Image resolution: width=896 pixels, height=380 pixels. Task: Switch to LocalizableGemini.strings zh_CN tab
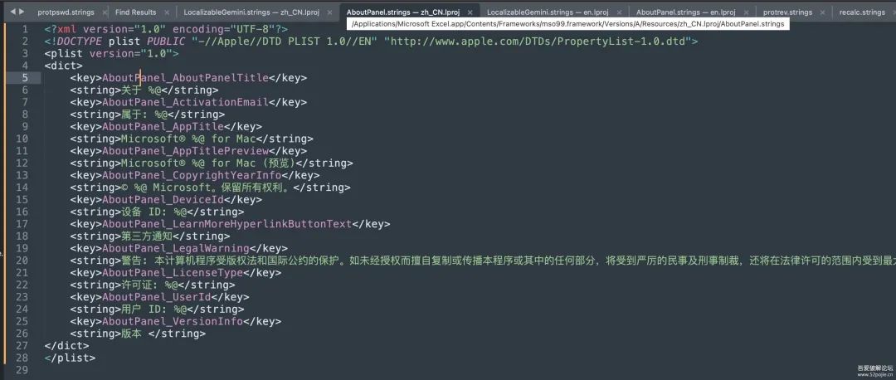(251, 12)
